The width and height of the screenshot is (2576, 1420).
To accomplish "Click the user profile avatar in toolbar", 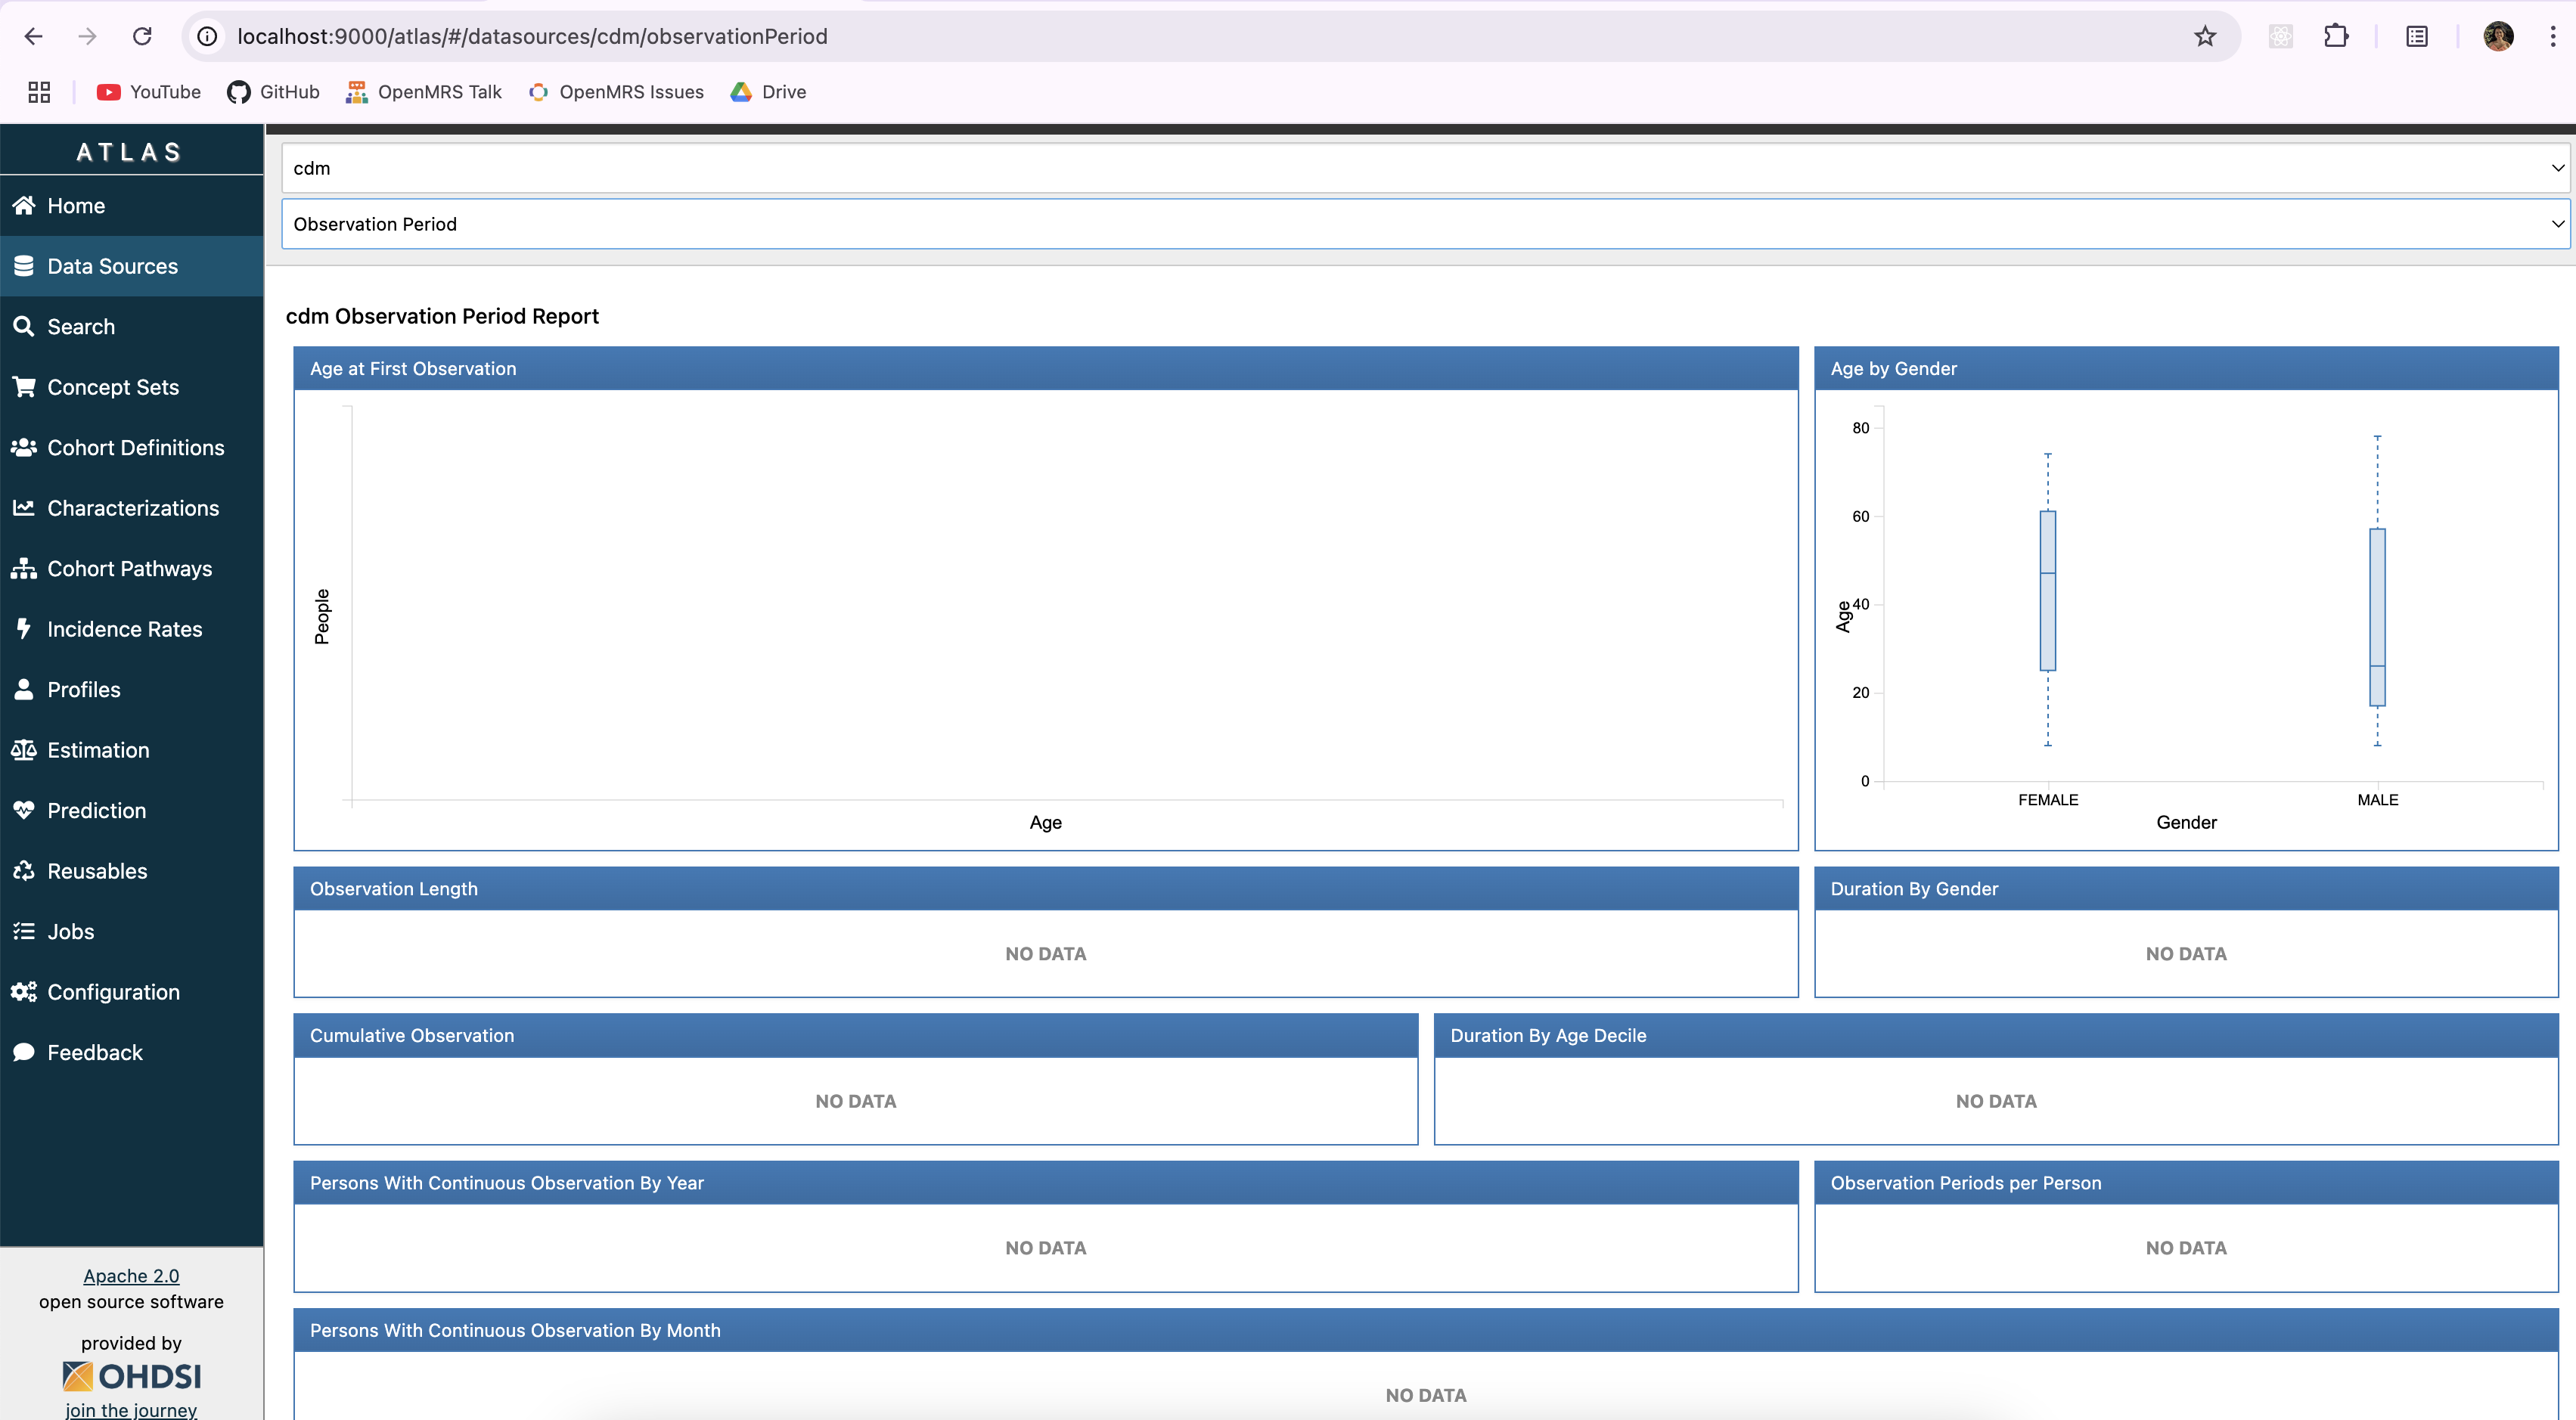I will 2498,36.
